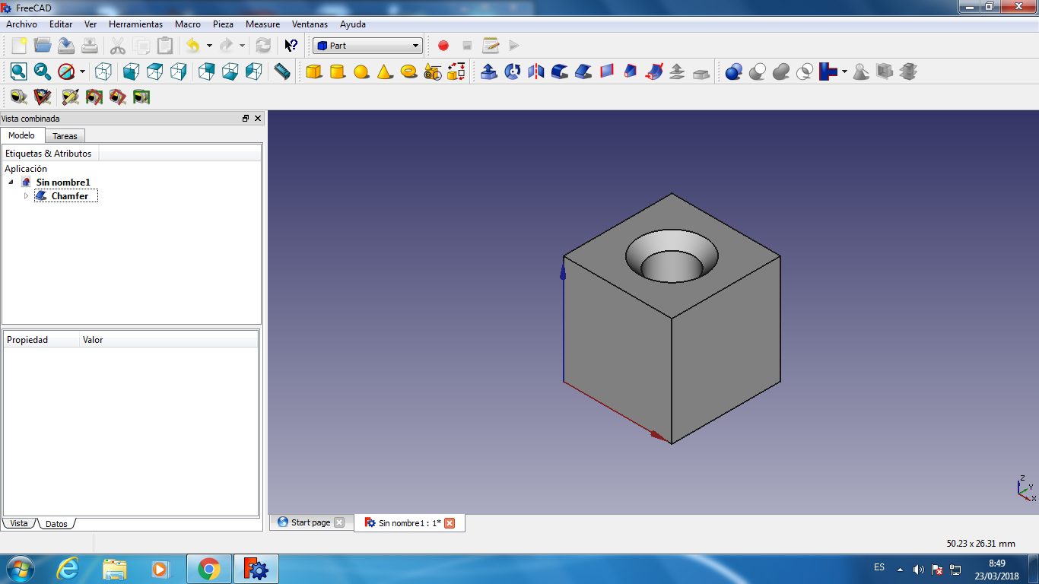Open the Undo history dropdown arrow

tap(209, 46)
